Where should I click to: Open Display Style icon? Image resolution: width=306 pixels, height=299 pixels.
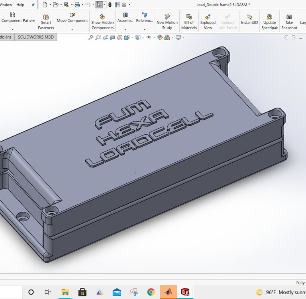[138, 37]
